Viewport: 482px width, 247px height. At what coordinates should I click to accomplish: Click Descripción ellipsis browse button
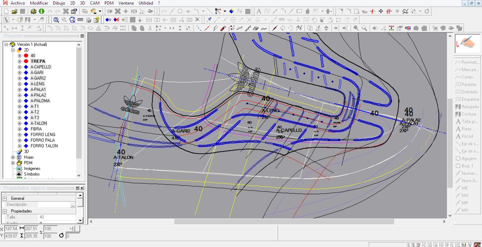pyautogui.click(x=73, y=205)
